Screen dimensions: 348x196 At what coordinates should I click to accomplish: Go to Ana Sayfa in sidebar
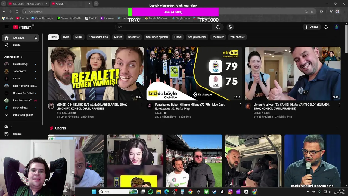tap(20, 38)
